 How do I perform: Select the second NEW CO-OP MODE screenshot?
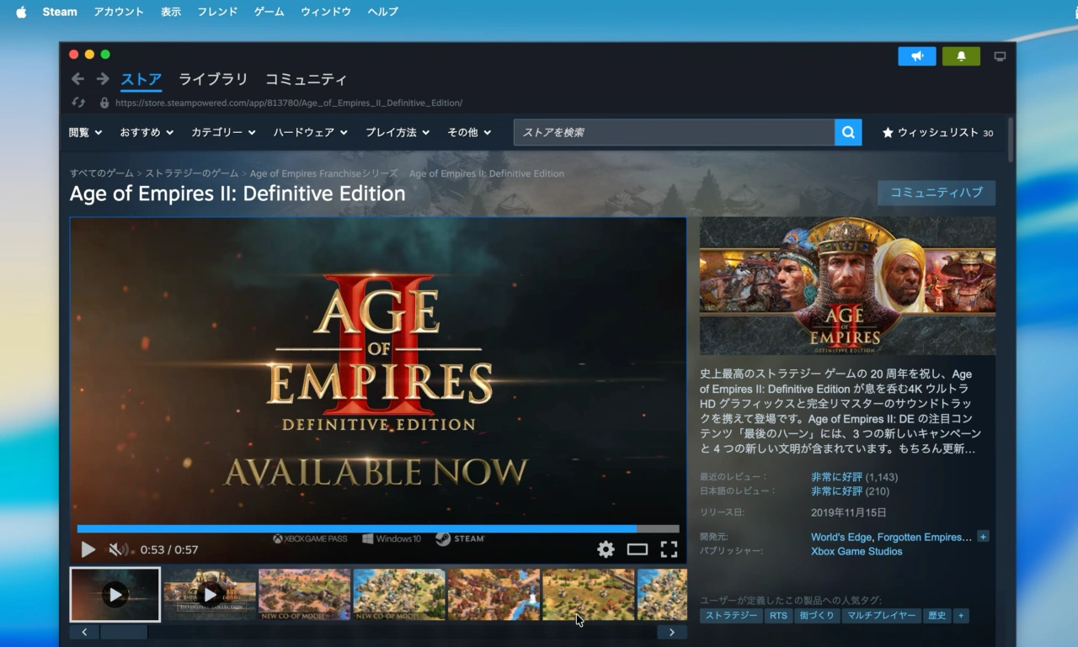coord(399,594)
